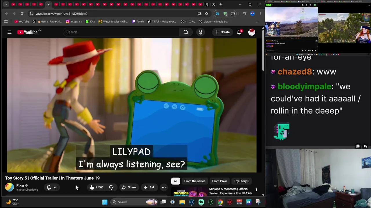Viewport: 371px width, 208px height.
Task: View site information icon in address bar
Action: pos(31,14)
